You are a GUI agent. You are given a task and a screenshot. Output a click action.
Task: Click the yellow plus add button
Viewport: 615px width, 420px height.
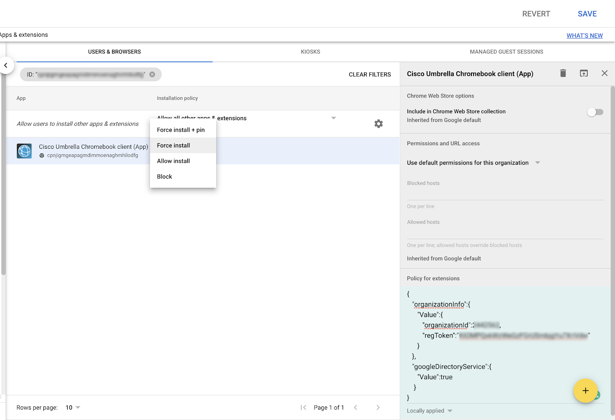[x=586, y=391]
